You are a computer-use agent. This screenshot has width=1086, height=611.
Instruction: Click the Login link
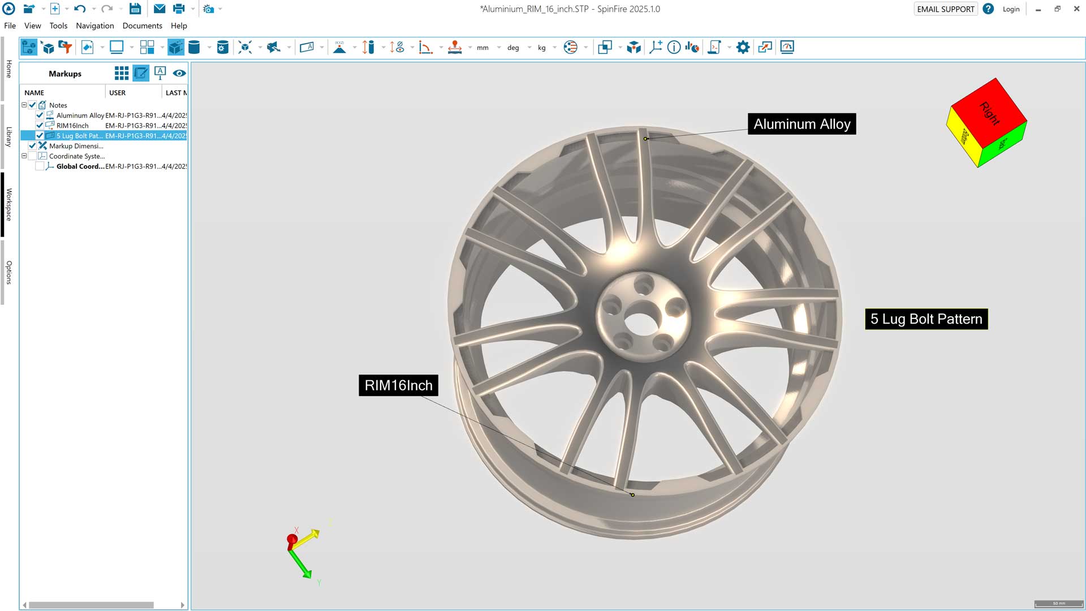tap(1011, 9)
